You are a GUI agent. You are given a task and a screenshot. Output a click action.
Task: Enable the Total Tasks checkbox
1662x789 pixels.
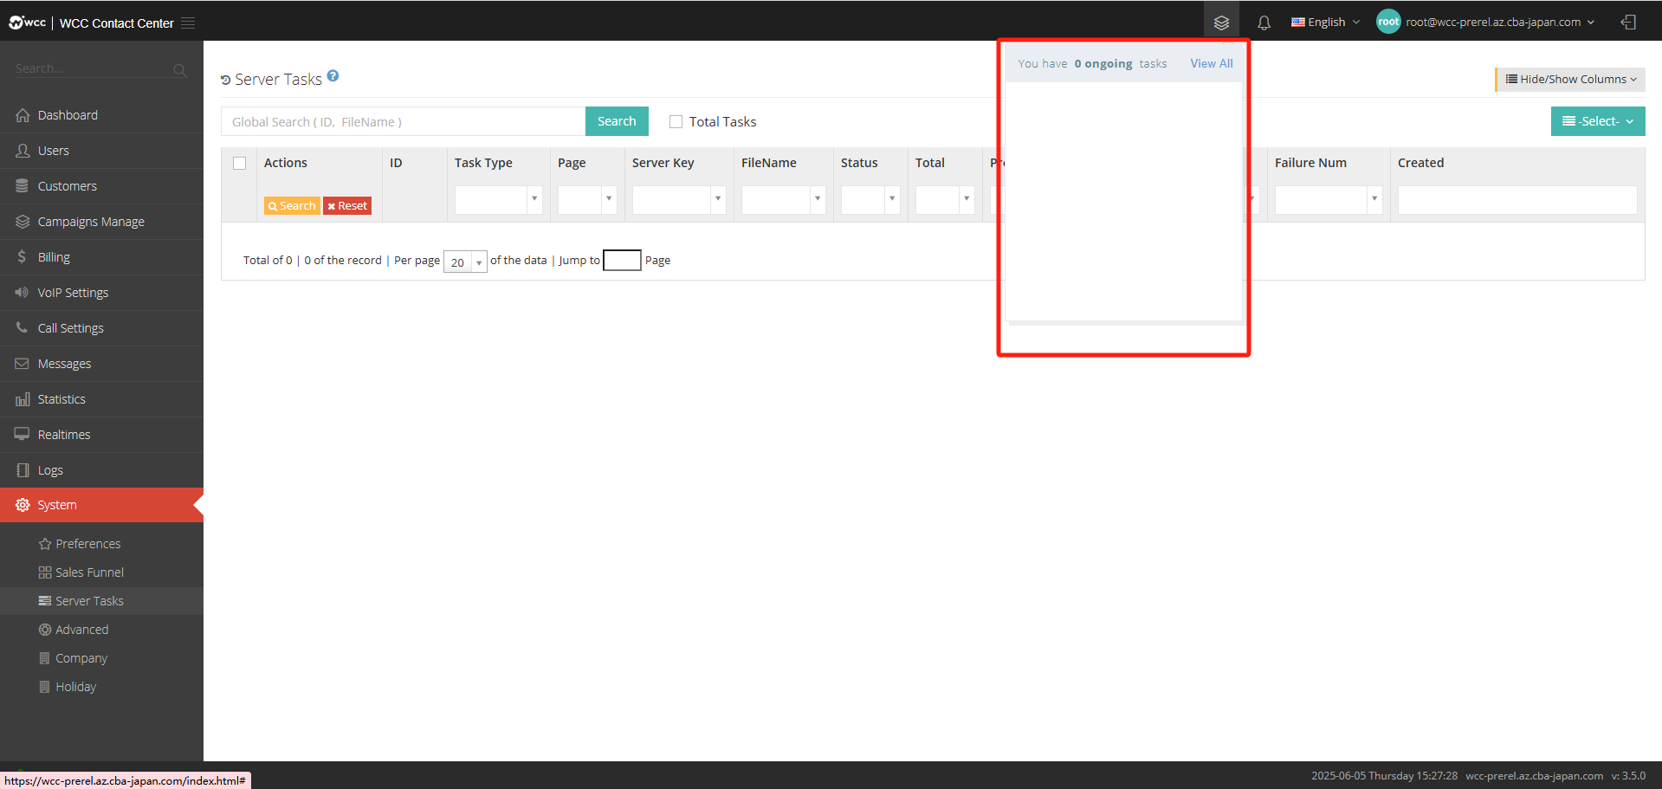tap(676, 122)
